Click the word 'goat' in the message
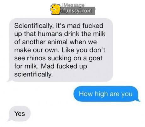The image size is (145, 127). 96,58
